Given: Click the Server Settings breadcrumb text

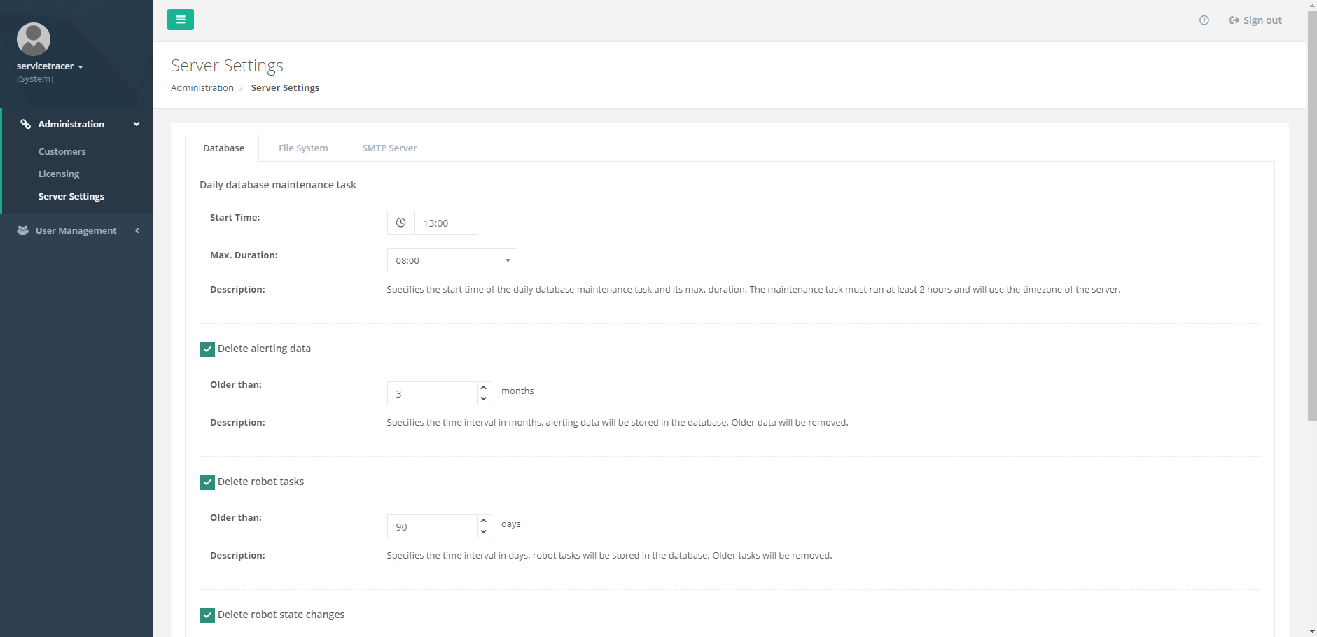Looking at the screenshot, I should point(285,87).
